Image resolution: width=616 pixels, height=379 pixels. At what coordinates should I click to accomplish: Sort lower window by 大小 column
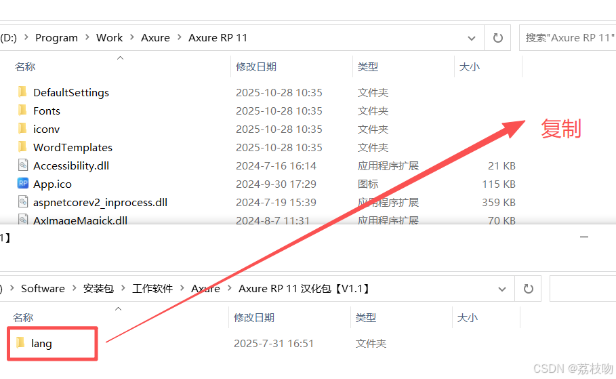pos(468,318)
